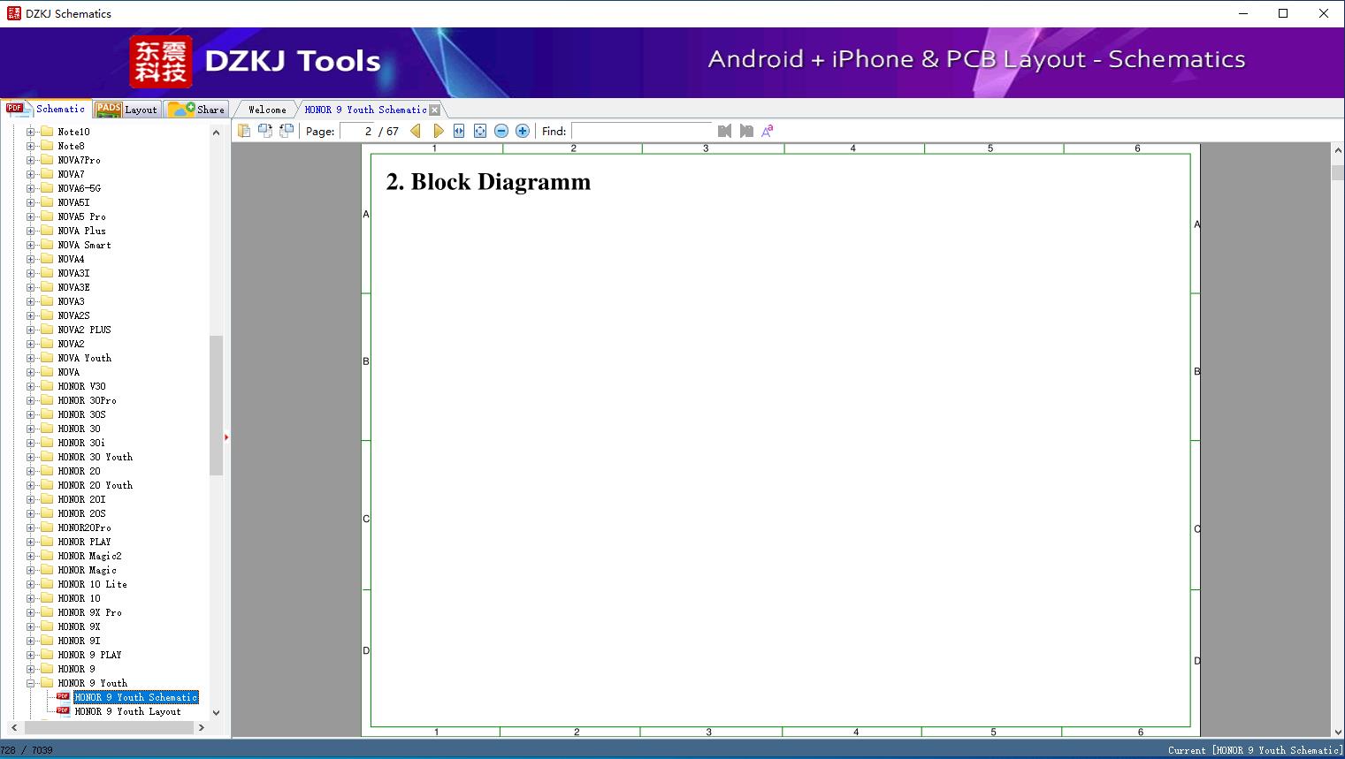The width and height of the screenshot is (1345, 759).
Task: Toggle match case search option icon
Action: (768, 131)
